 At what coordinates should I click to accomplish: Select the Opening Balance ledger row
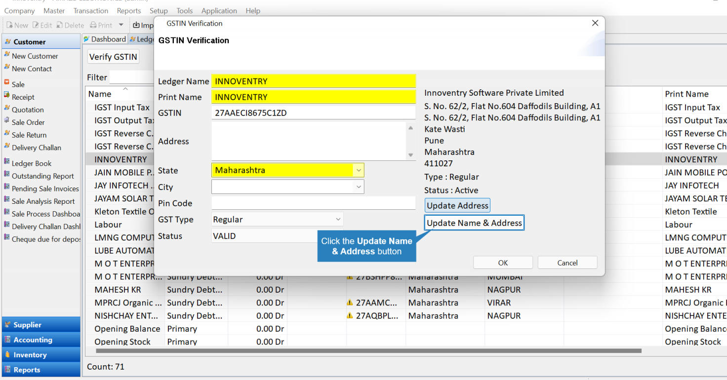tap(406, 329)
